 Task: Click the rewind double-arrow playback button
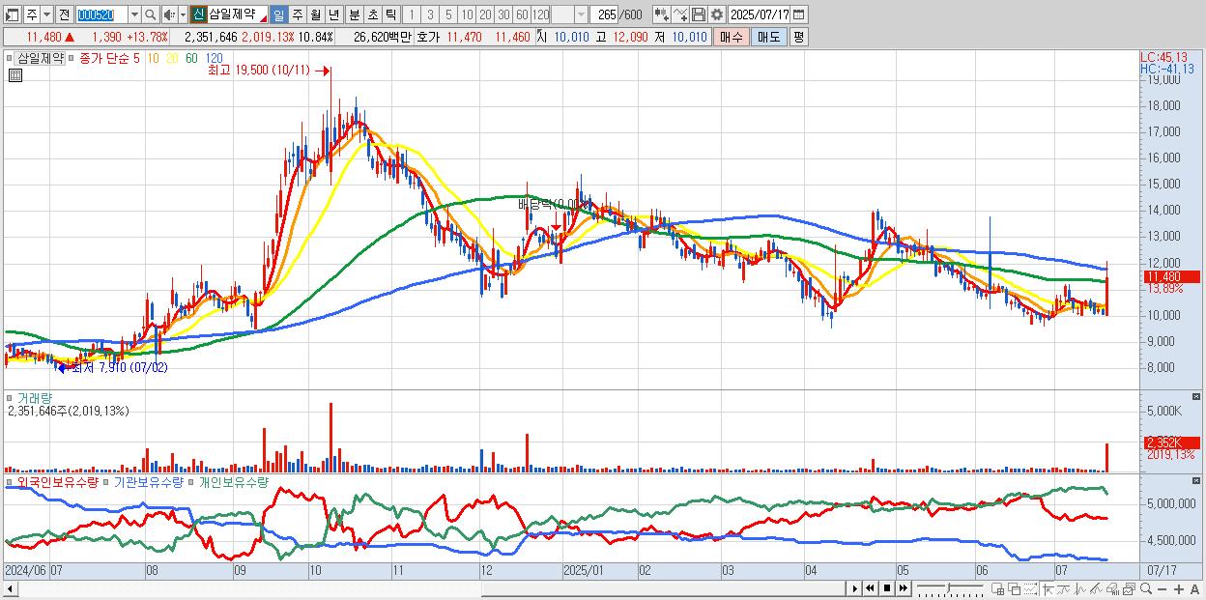[870, 588]
